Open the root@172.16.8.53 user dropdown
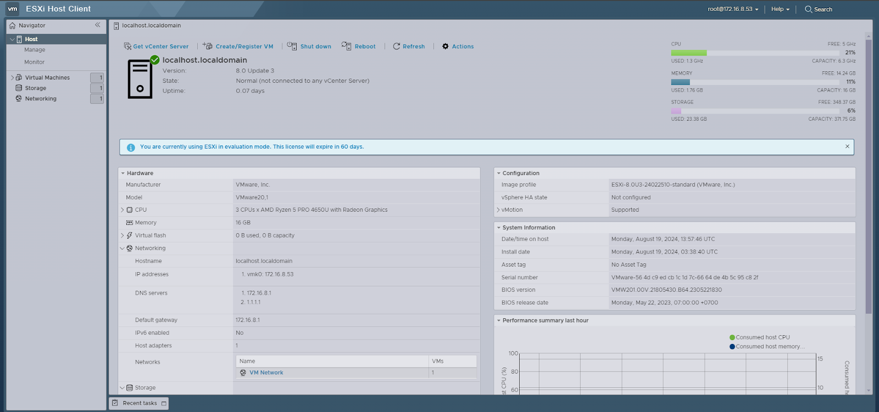 pyautogui.click(x=733, y=9)
